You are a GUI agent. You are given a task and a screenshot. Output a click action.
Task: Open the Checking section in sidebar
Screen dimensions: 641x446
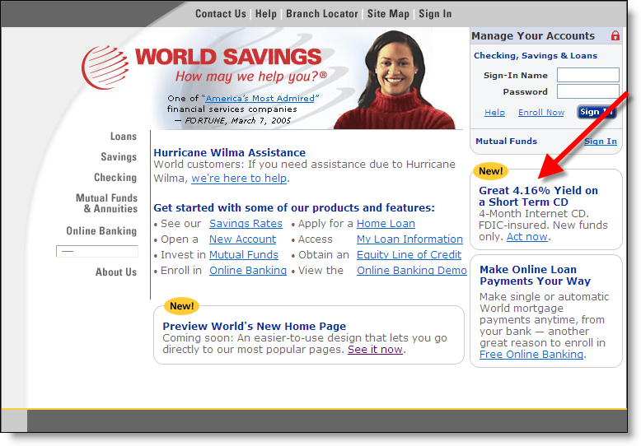click(115, 177)
